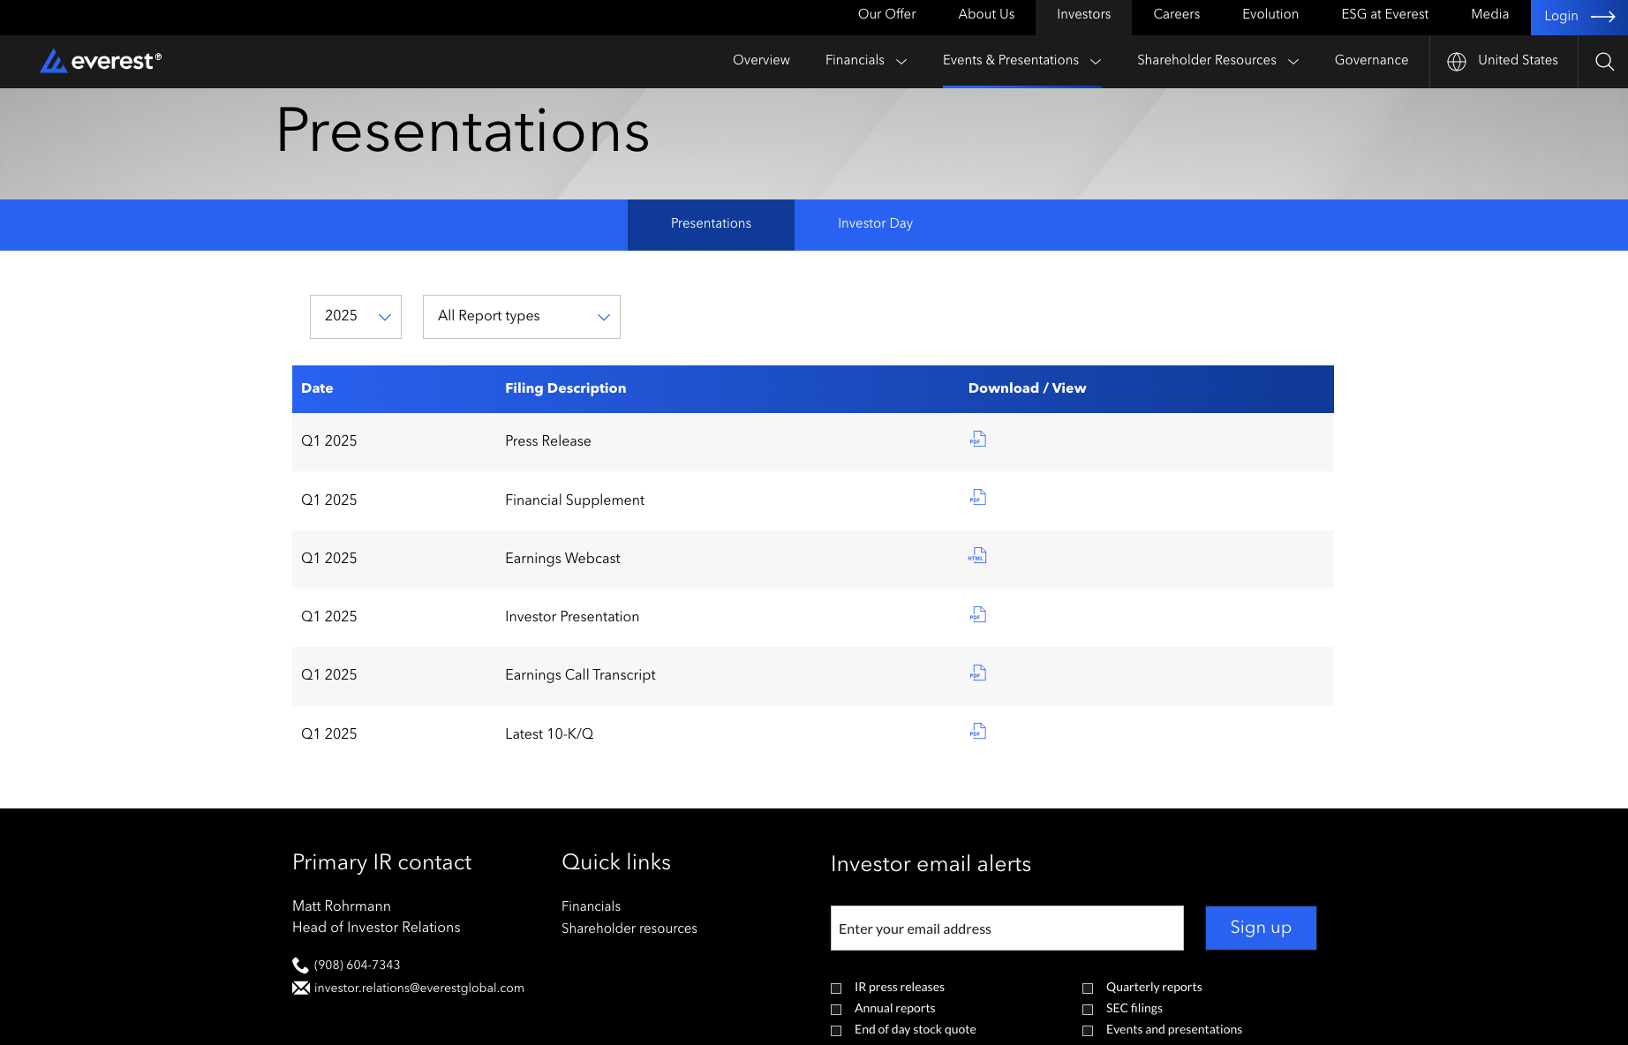This screenshot has width=1628, height=1045.
Task: Open site search magnifier icon
Action: [1604, 61]
